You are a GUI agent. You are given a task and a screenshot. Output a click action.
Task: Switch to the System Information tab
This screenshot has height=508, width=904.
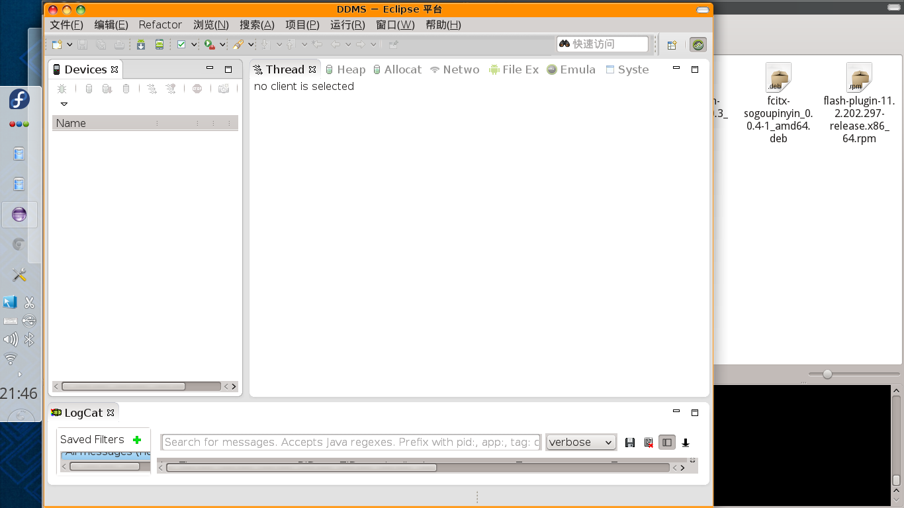click(x=627, y=69)
